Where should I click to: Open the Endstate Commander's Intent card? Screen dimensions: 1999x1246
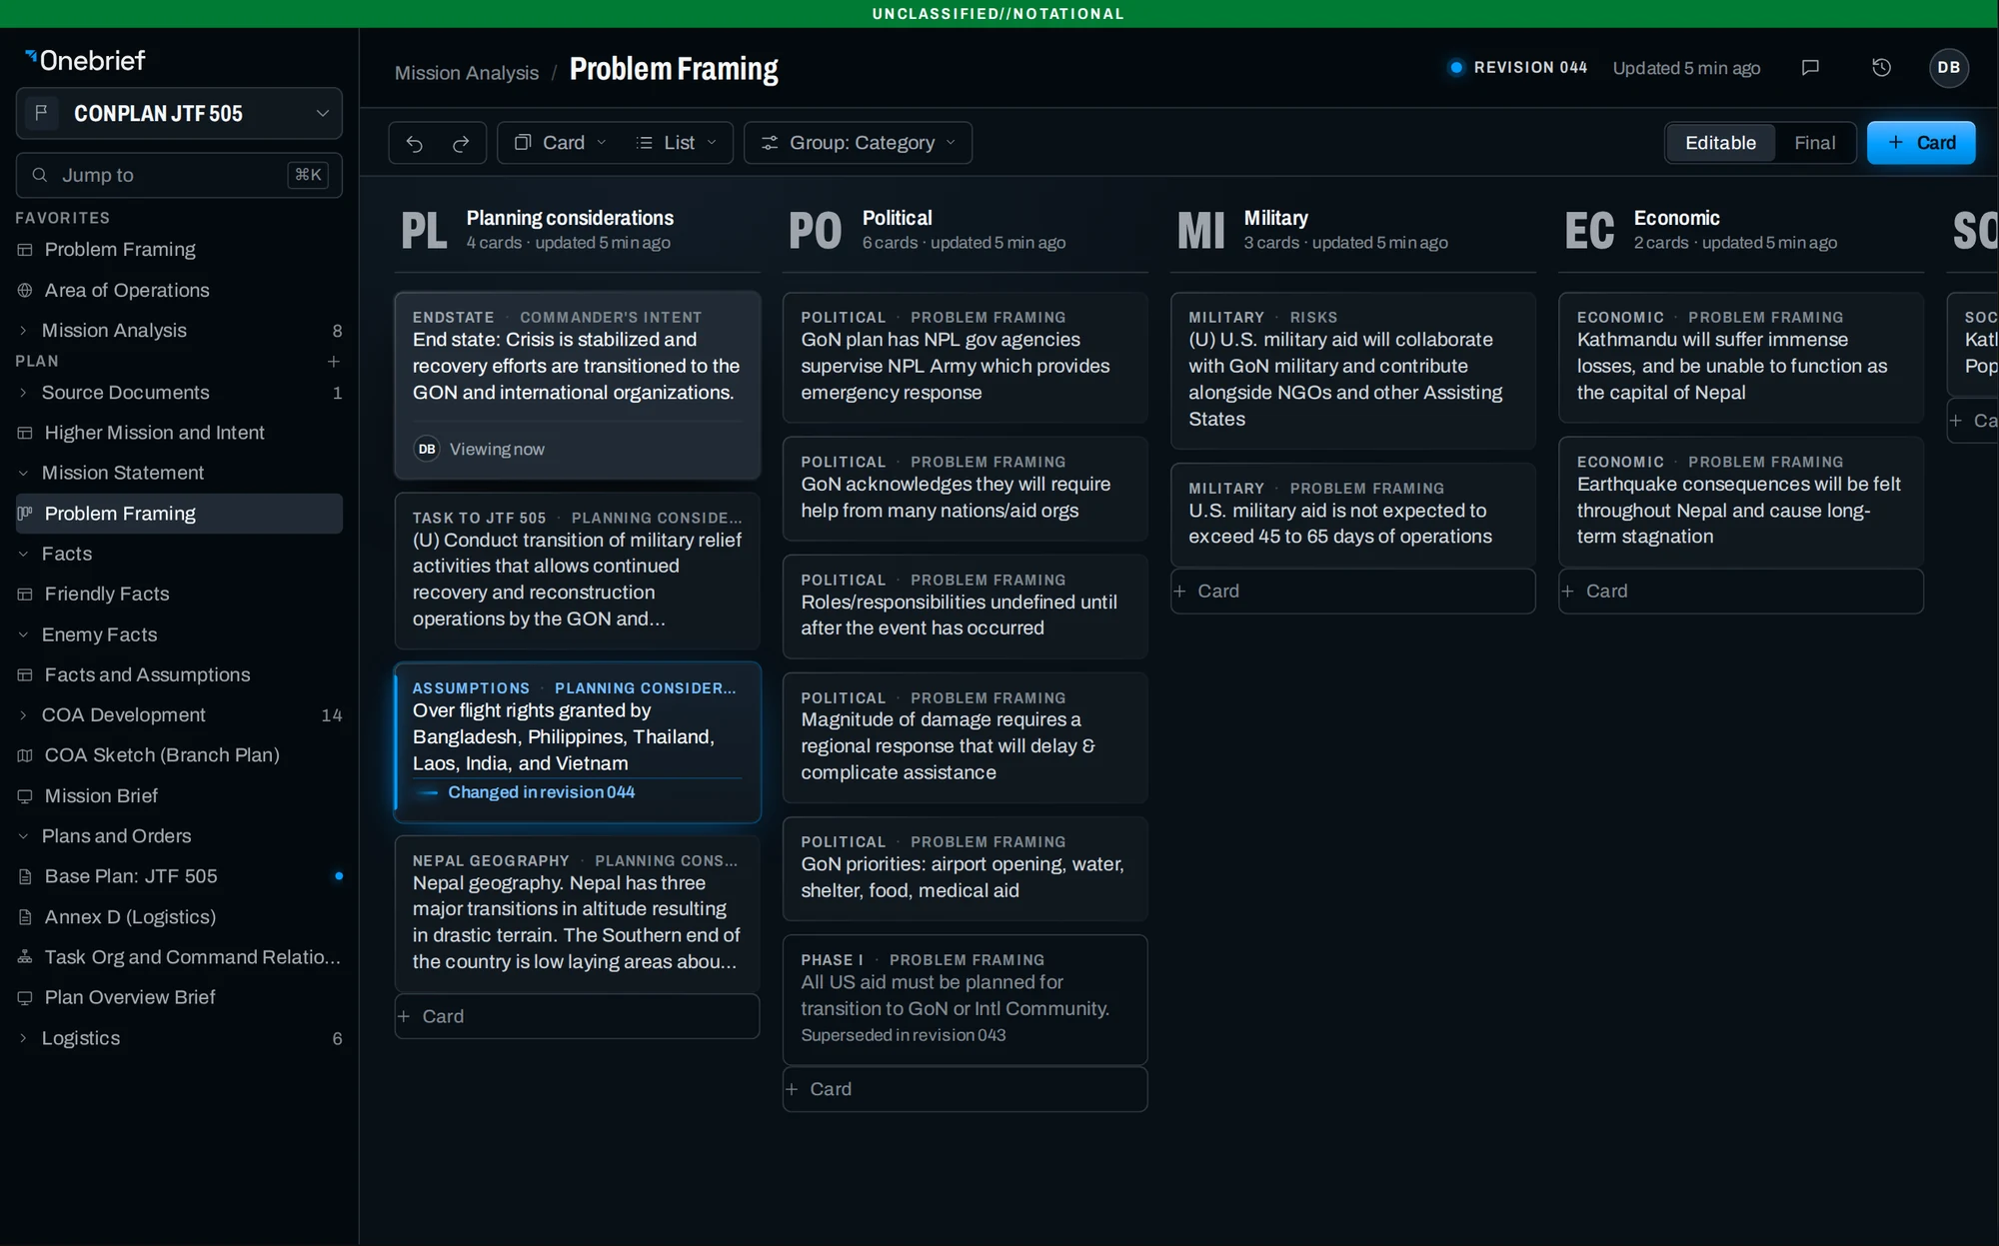tap(577, 386)
